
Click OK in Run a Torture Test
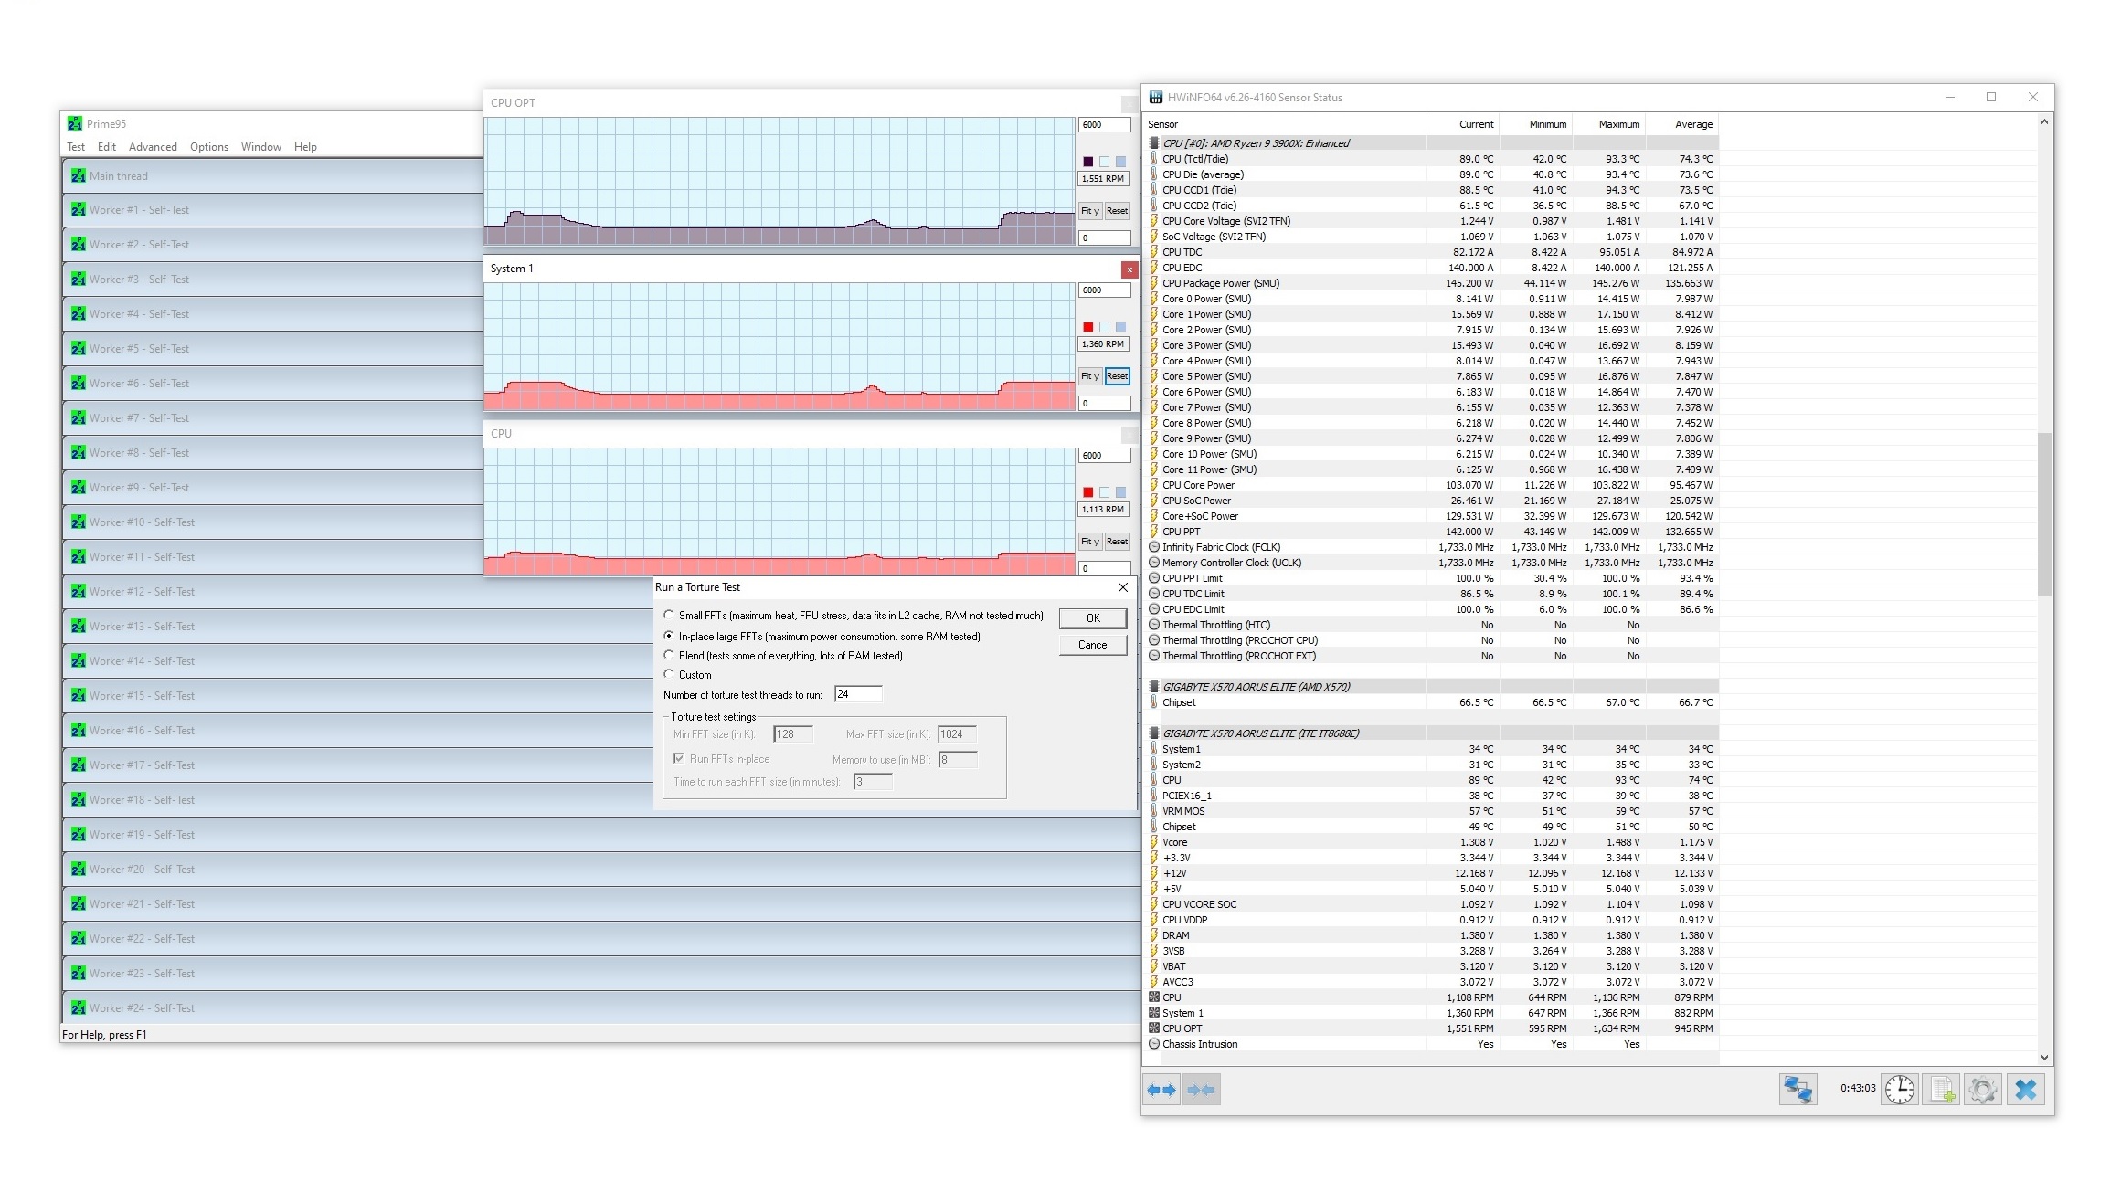pos(1093,618)
